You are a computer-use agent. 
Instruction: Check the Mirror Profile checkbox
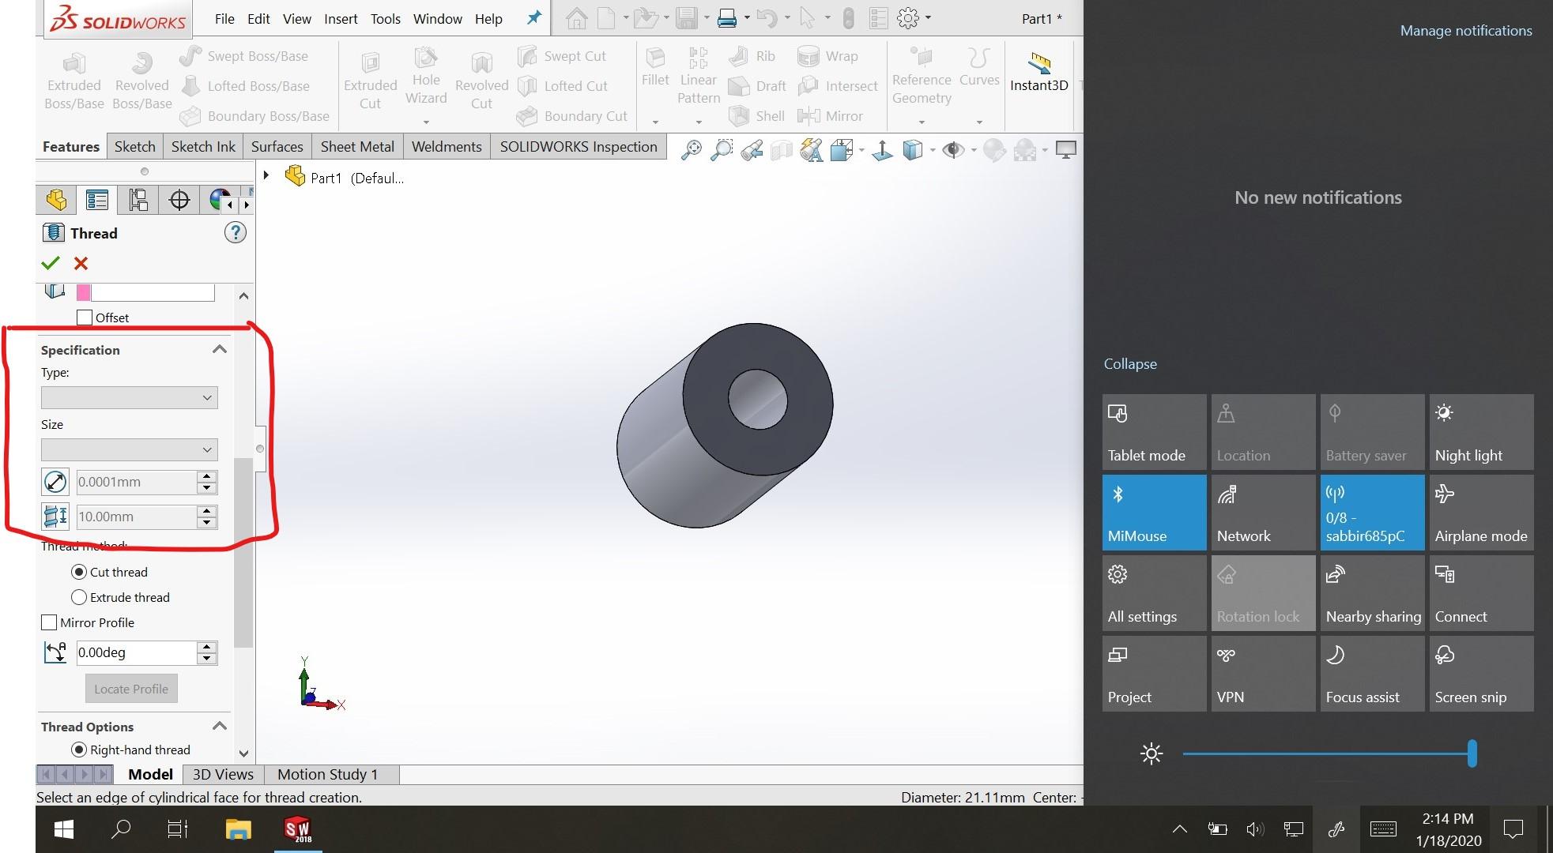[49, 622]
